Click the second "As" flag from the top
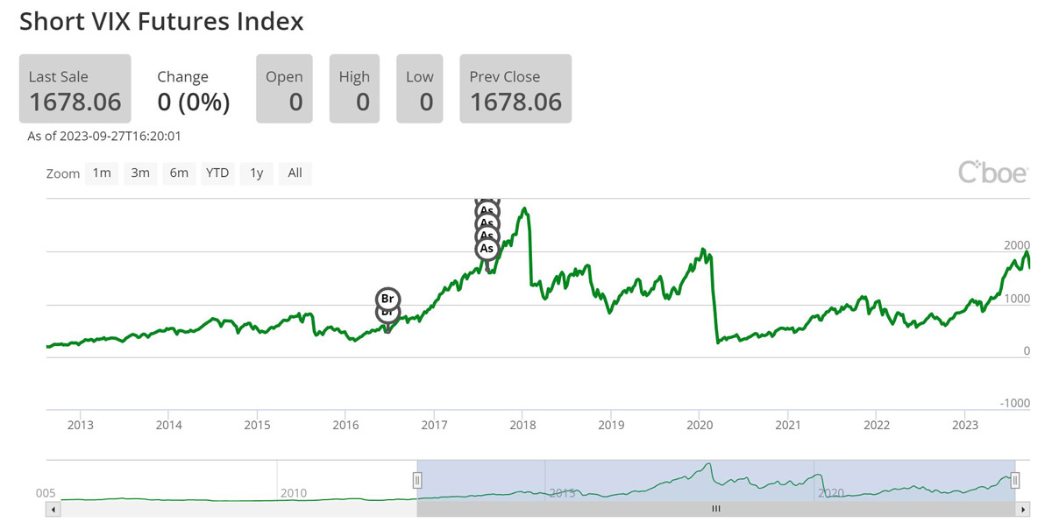Image resolution: width=1052 pixels, height=522 pixels. coord(486,223)
